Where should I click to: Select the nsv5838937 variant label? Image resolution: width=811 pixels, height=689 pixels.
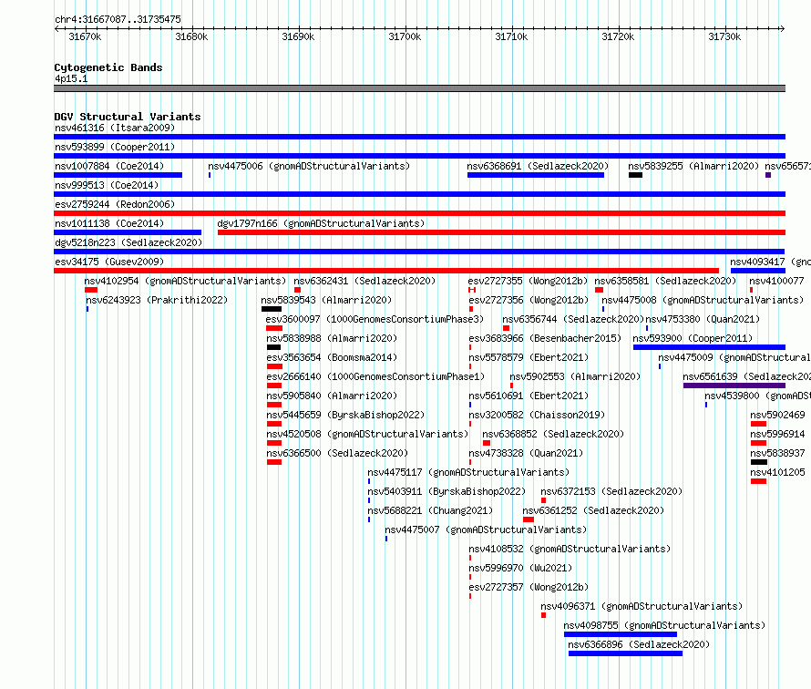tap(777, 453)
